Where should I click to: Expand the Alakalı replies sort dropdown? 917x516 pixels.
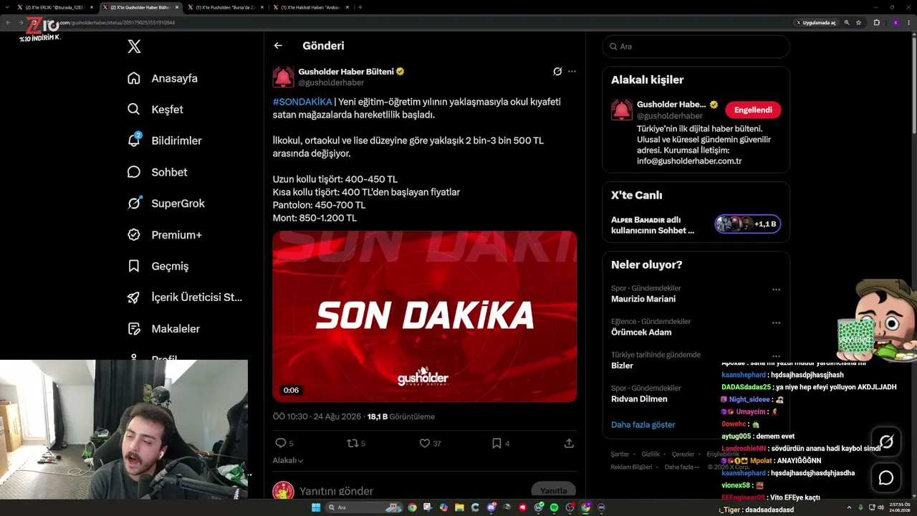288,461
